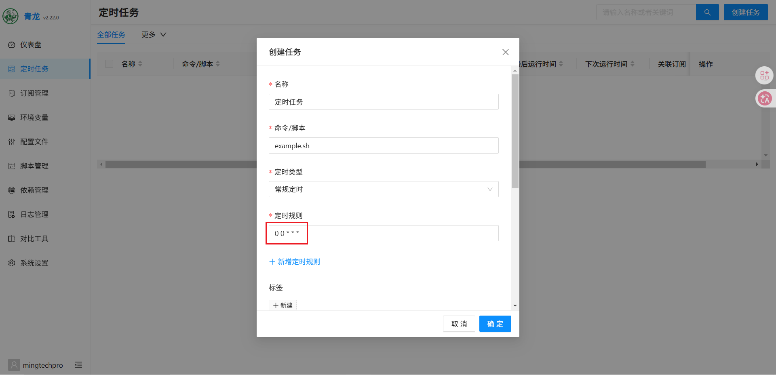776x375 pixels.
Task: Click the pink translate floating icon
Action: [x=765, y=98]
